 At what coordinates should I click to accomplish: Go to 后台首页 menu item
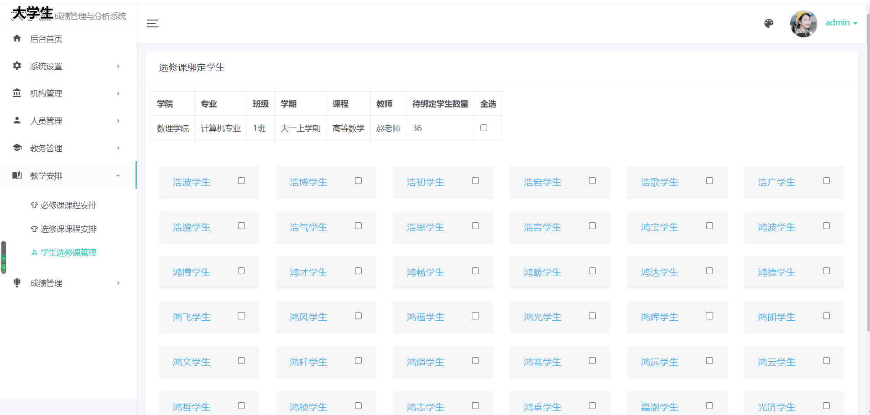point(68,39)
